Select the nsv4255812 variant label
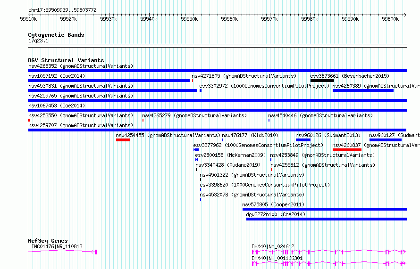Screen dimensions: 420x269 click(323, 165)
